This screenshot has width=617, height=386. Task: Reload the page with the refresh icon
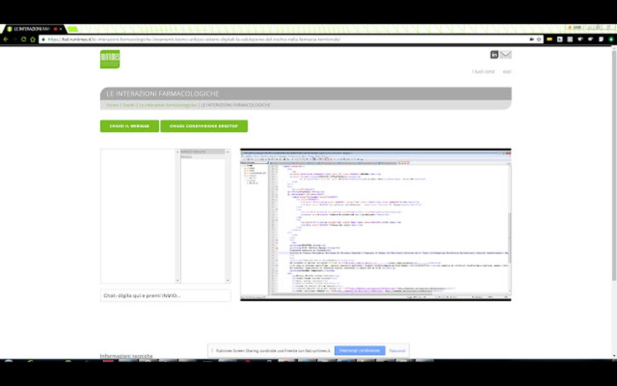pos(23,39)
